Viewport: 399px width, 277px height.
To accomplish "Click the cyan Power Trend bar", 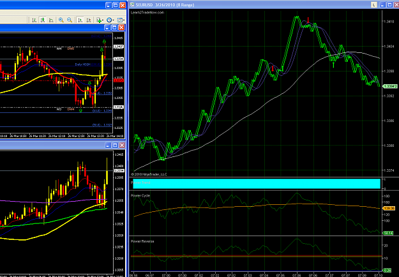I will 257,184.
